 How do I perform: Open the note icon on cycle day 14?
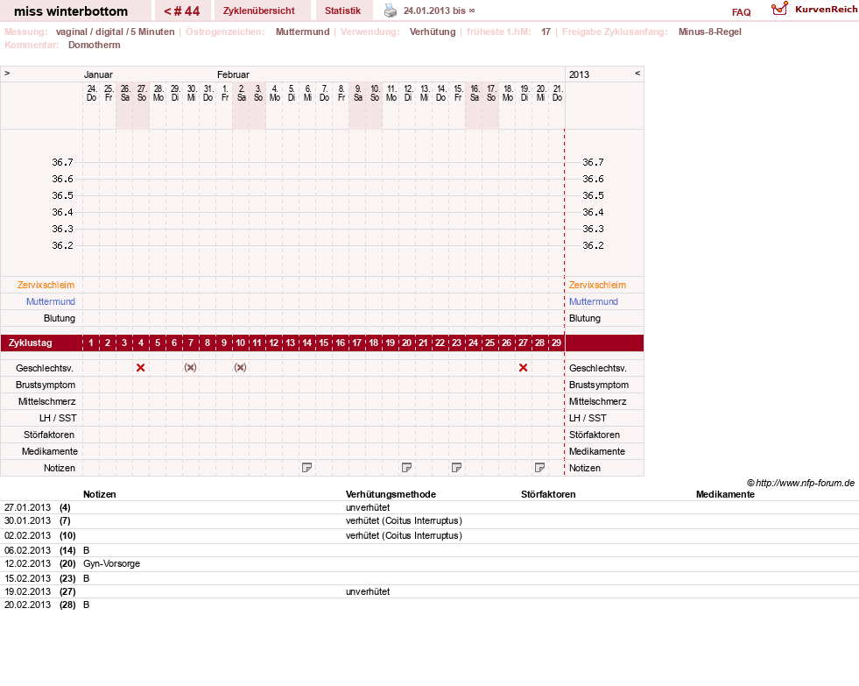coord(306,467)
